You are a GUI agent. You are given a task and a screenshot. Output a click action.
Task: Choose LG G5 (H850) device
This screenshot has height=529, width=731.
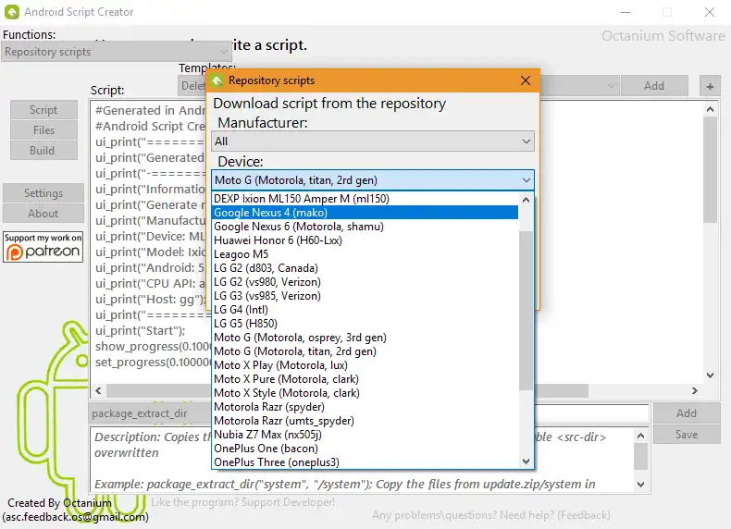(365, 324)
